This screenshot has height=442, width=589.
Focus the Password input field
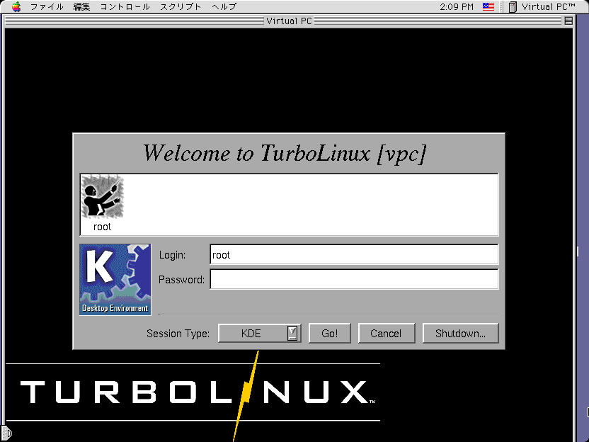(x=354, y=279)
